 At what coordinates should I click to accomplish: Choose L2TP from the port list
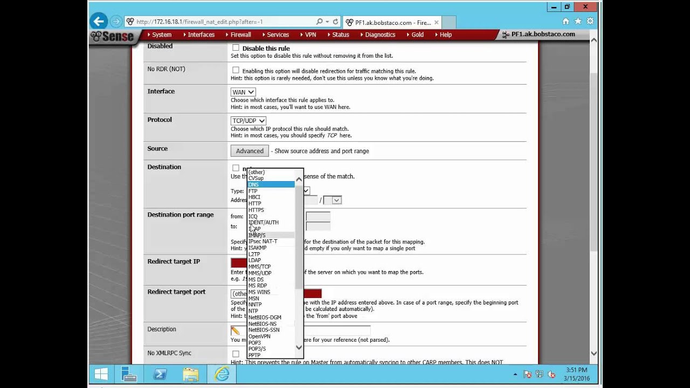(x=271, y=254)
